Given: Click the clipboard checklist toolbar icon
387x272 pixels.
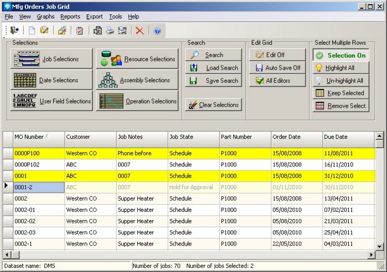Looking at the screenshot, I should (x=80, y=31).
